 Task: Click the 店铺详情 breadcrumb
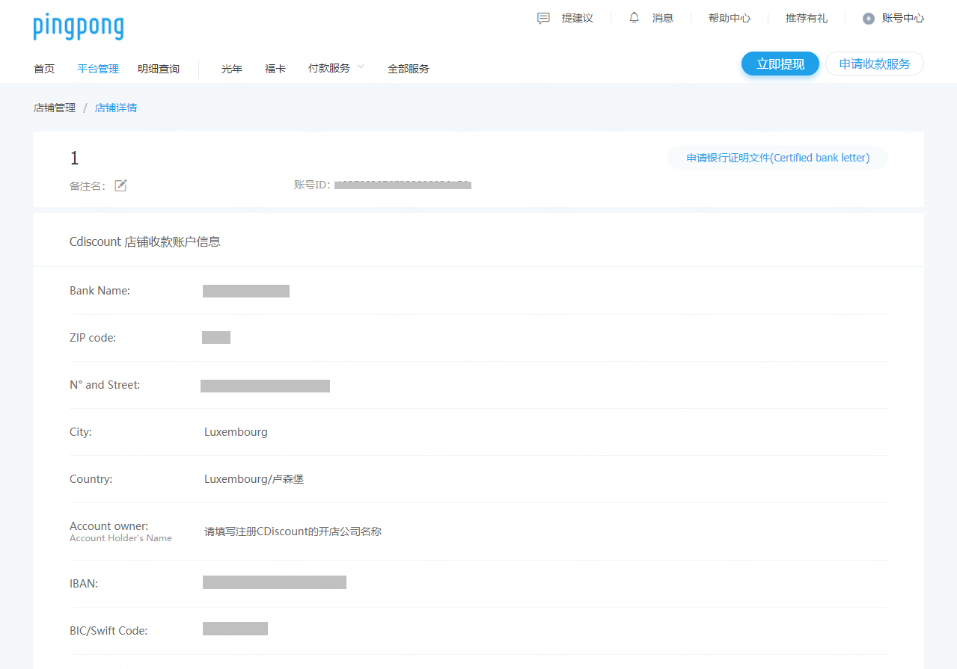[x=116, y=108]
